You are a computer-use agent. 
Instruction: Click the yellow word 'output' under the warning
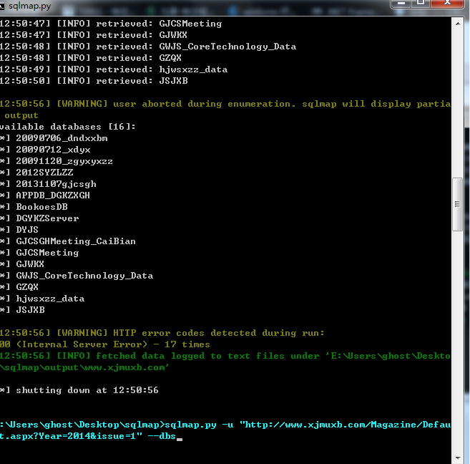click(21, 115)
